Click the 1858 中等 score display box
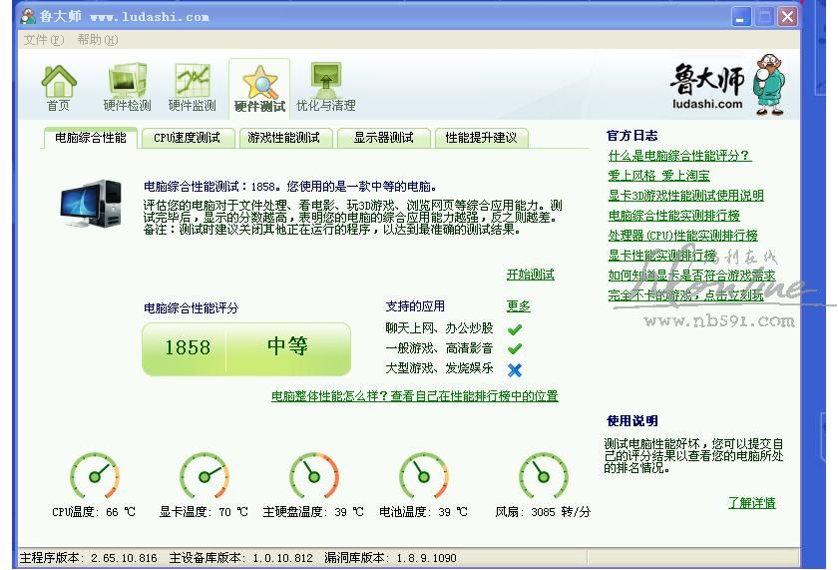 coord(246,348)
